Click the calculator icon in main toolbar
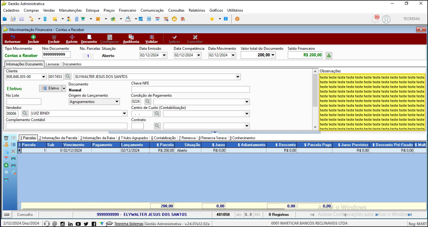The height and width of the screenshot is (227, 428). click(x=149, y=19)
